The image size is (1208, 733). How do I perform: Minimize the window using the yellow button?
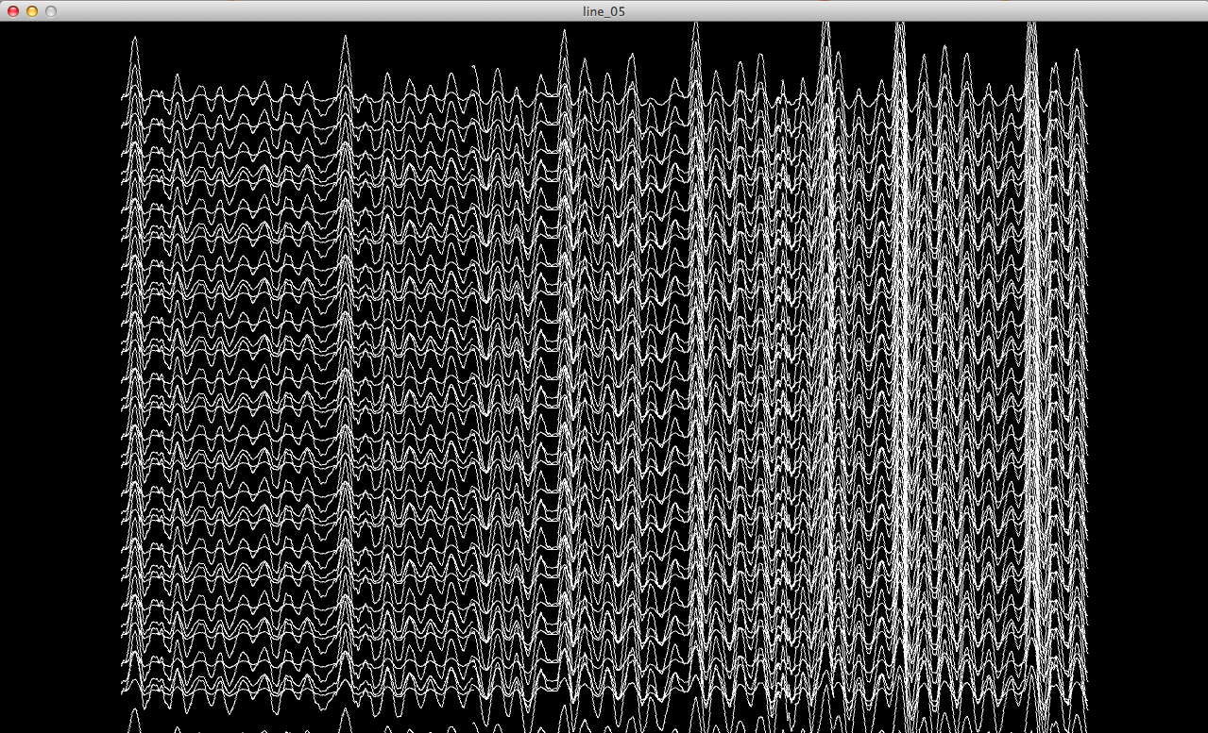[32, 11]
